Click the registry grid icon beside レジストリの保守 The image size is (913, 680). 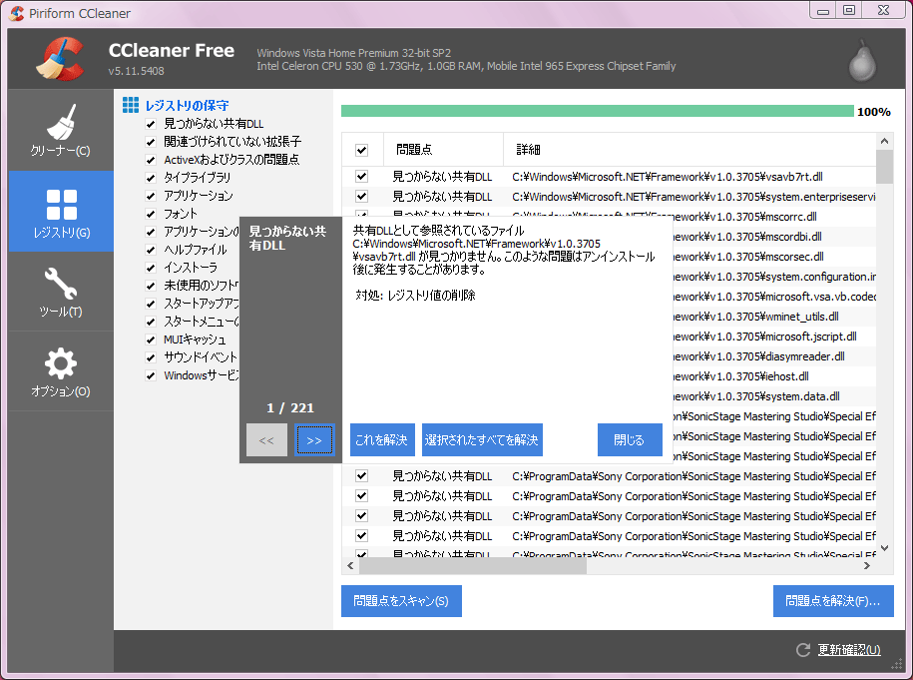131,105
